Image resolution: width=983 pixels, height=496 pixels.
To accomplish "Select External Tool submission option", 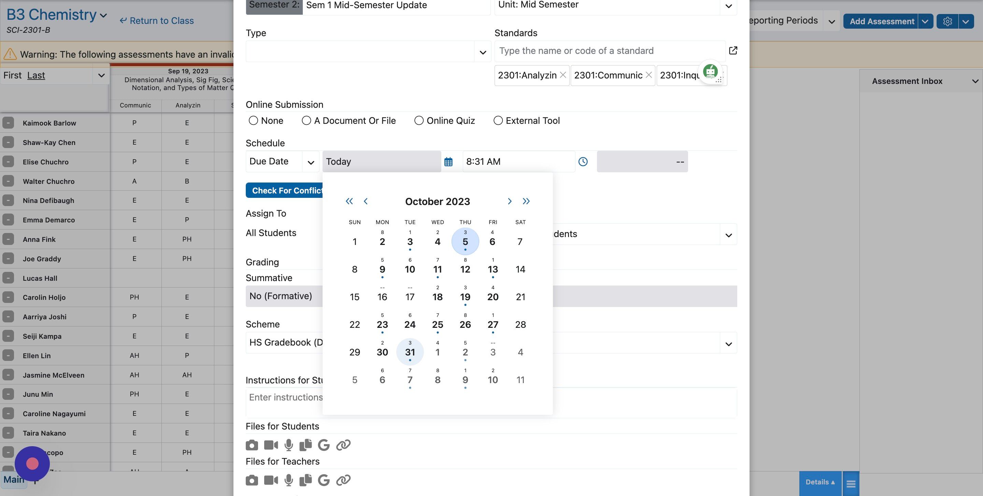I will 498,120.
